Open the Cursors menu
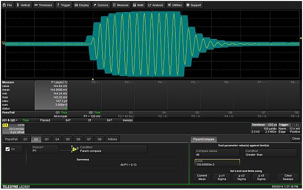Image resolution: width=303 pixels, height=190 pixels. (101, 5)
